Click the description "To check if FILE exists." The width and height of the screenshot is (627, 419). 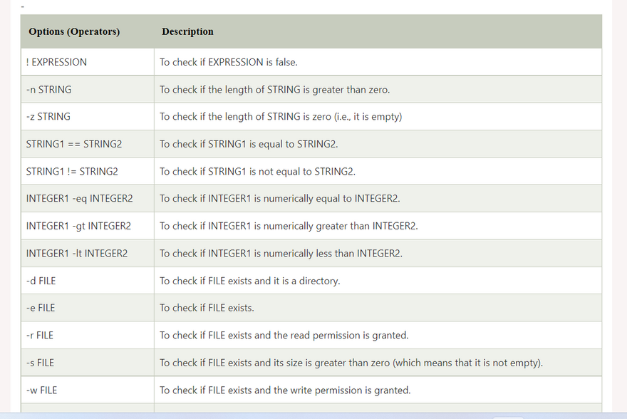(x=207, y=308)
